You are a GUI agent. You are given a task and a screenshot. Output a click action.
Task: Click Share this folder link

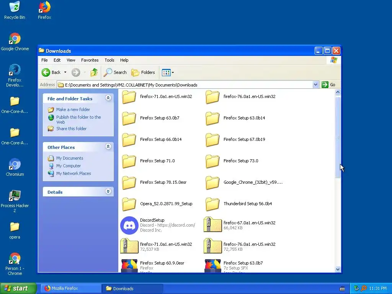71,129
